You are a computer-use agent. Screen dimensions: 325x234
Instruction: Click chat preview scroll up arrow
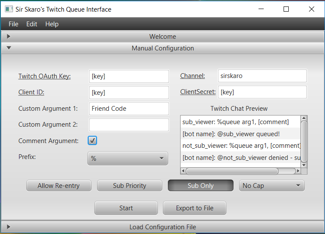304,118
